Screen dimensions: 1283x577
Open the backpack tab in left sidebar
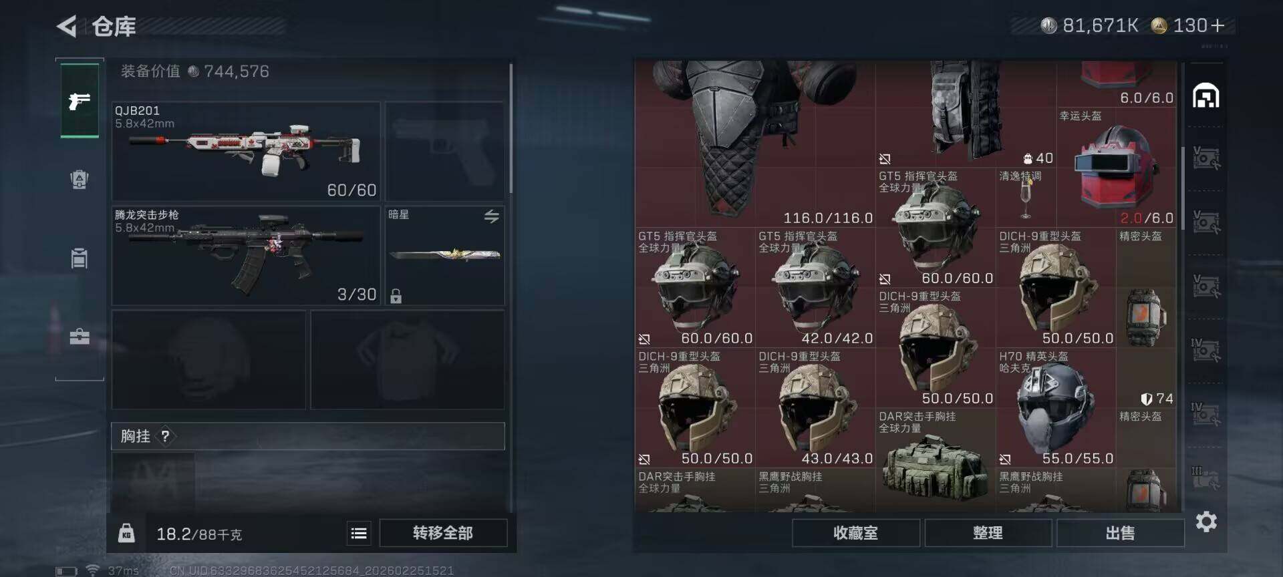coord(80,258)
